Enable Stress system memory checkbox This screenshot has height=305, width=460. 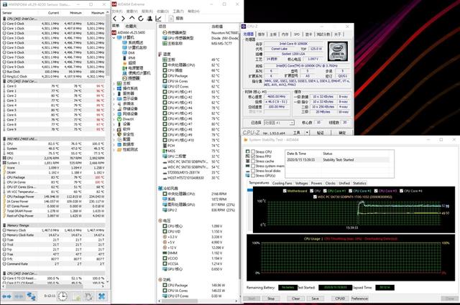pyautogui.click(x=252, y=166)
